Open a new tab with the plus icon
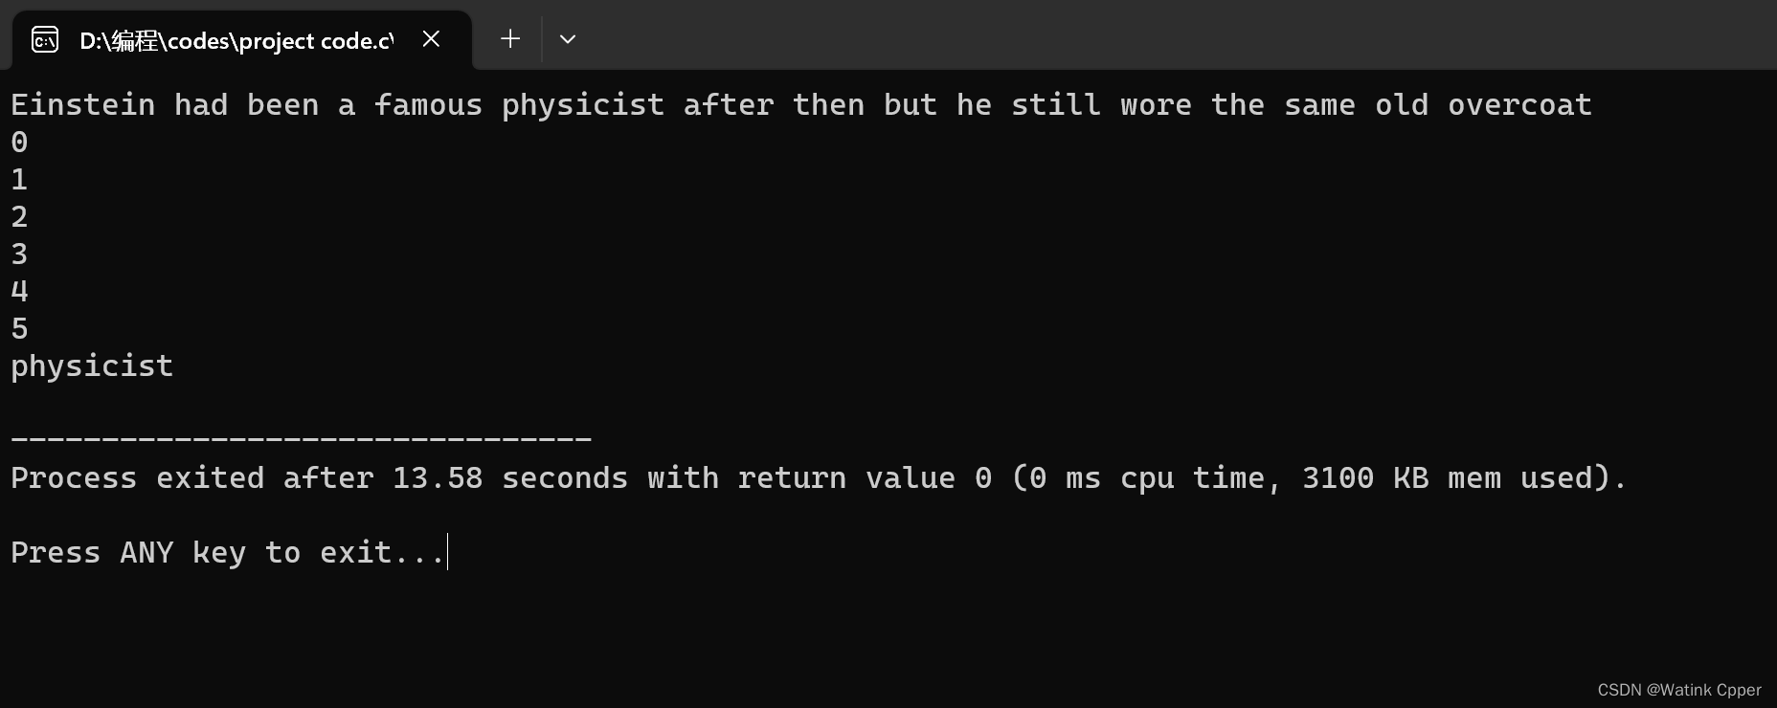The height and width of the screenshot is (708, 1777). [x=510, y=39]
